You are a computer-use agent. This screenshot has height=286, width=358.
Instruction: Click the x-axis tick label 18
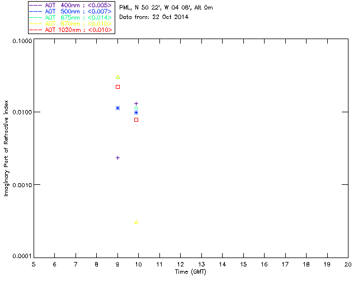pos(306,264)
